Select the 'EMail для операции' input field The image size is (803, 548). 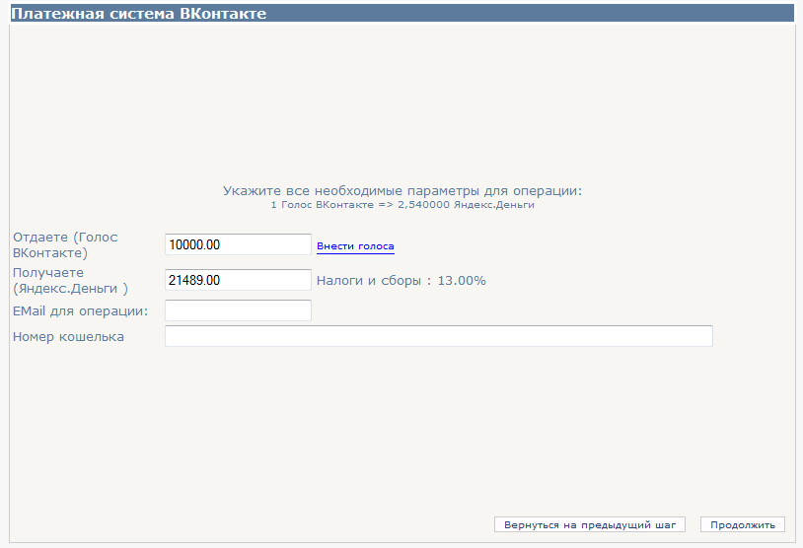[238, 310]
